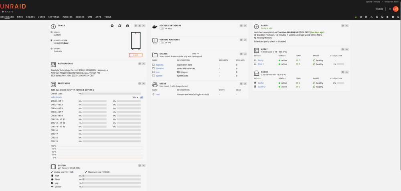Open the notifications bell icon
Screen dimensions: 401x191
(x=398, y=17)
